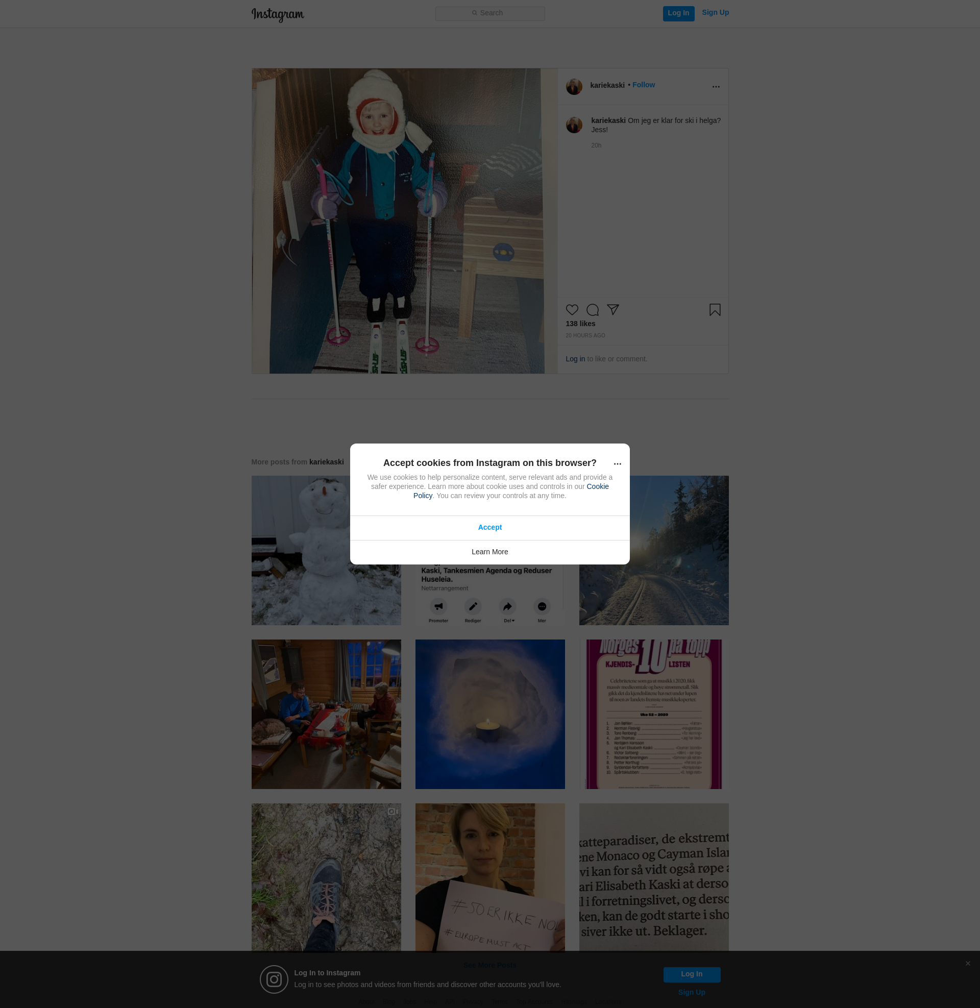This screenshot has height=1008, width=980.
Task: Open the newspaper text clipping post
Action: (x=654, y=877)
